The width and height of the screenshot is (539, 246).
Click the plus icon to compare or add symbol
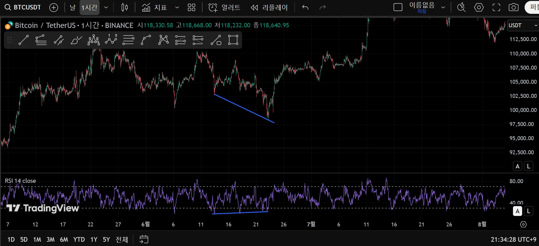pyautogui.click(x=54, y=7)
